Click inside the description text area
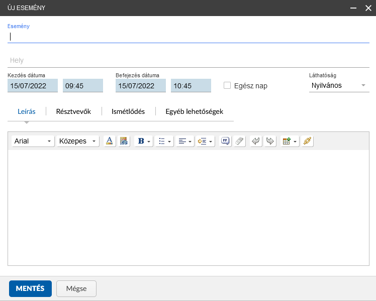This screenshot has height=301, width=376. point(188,208)
